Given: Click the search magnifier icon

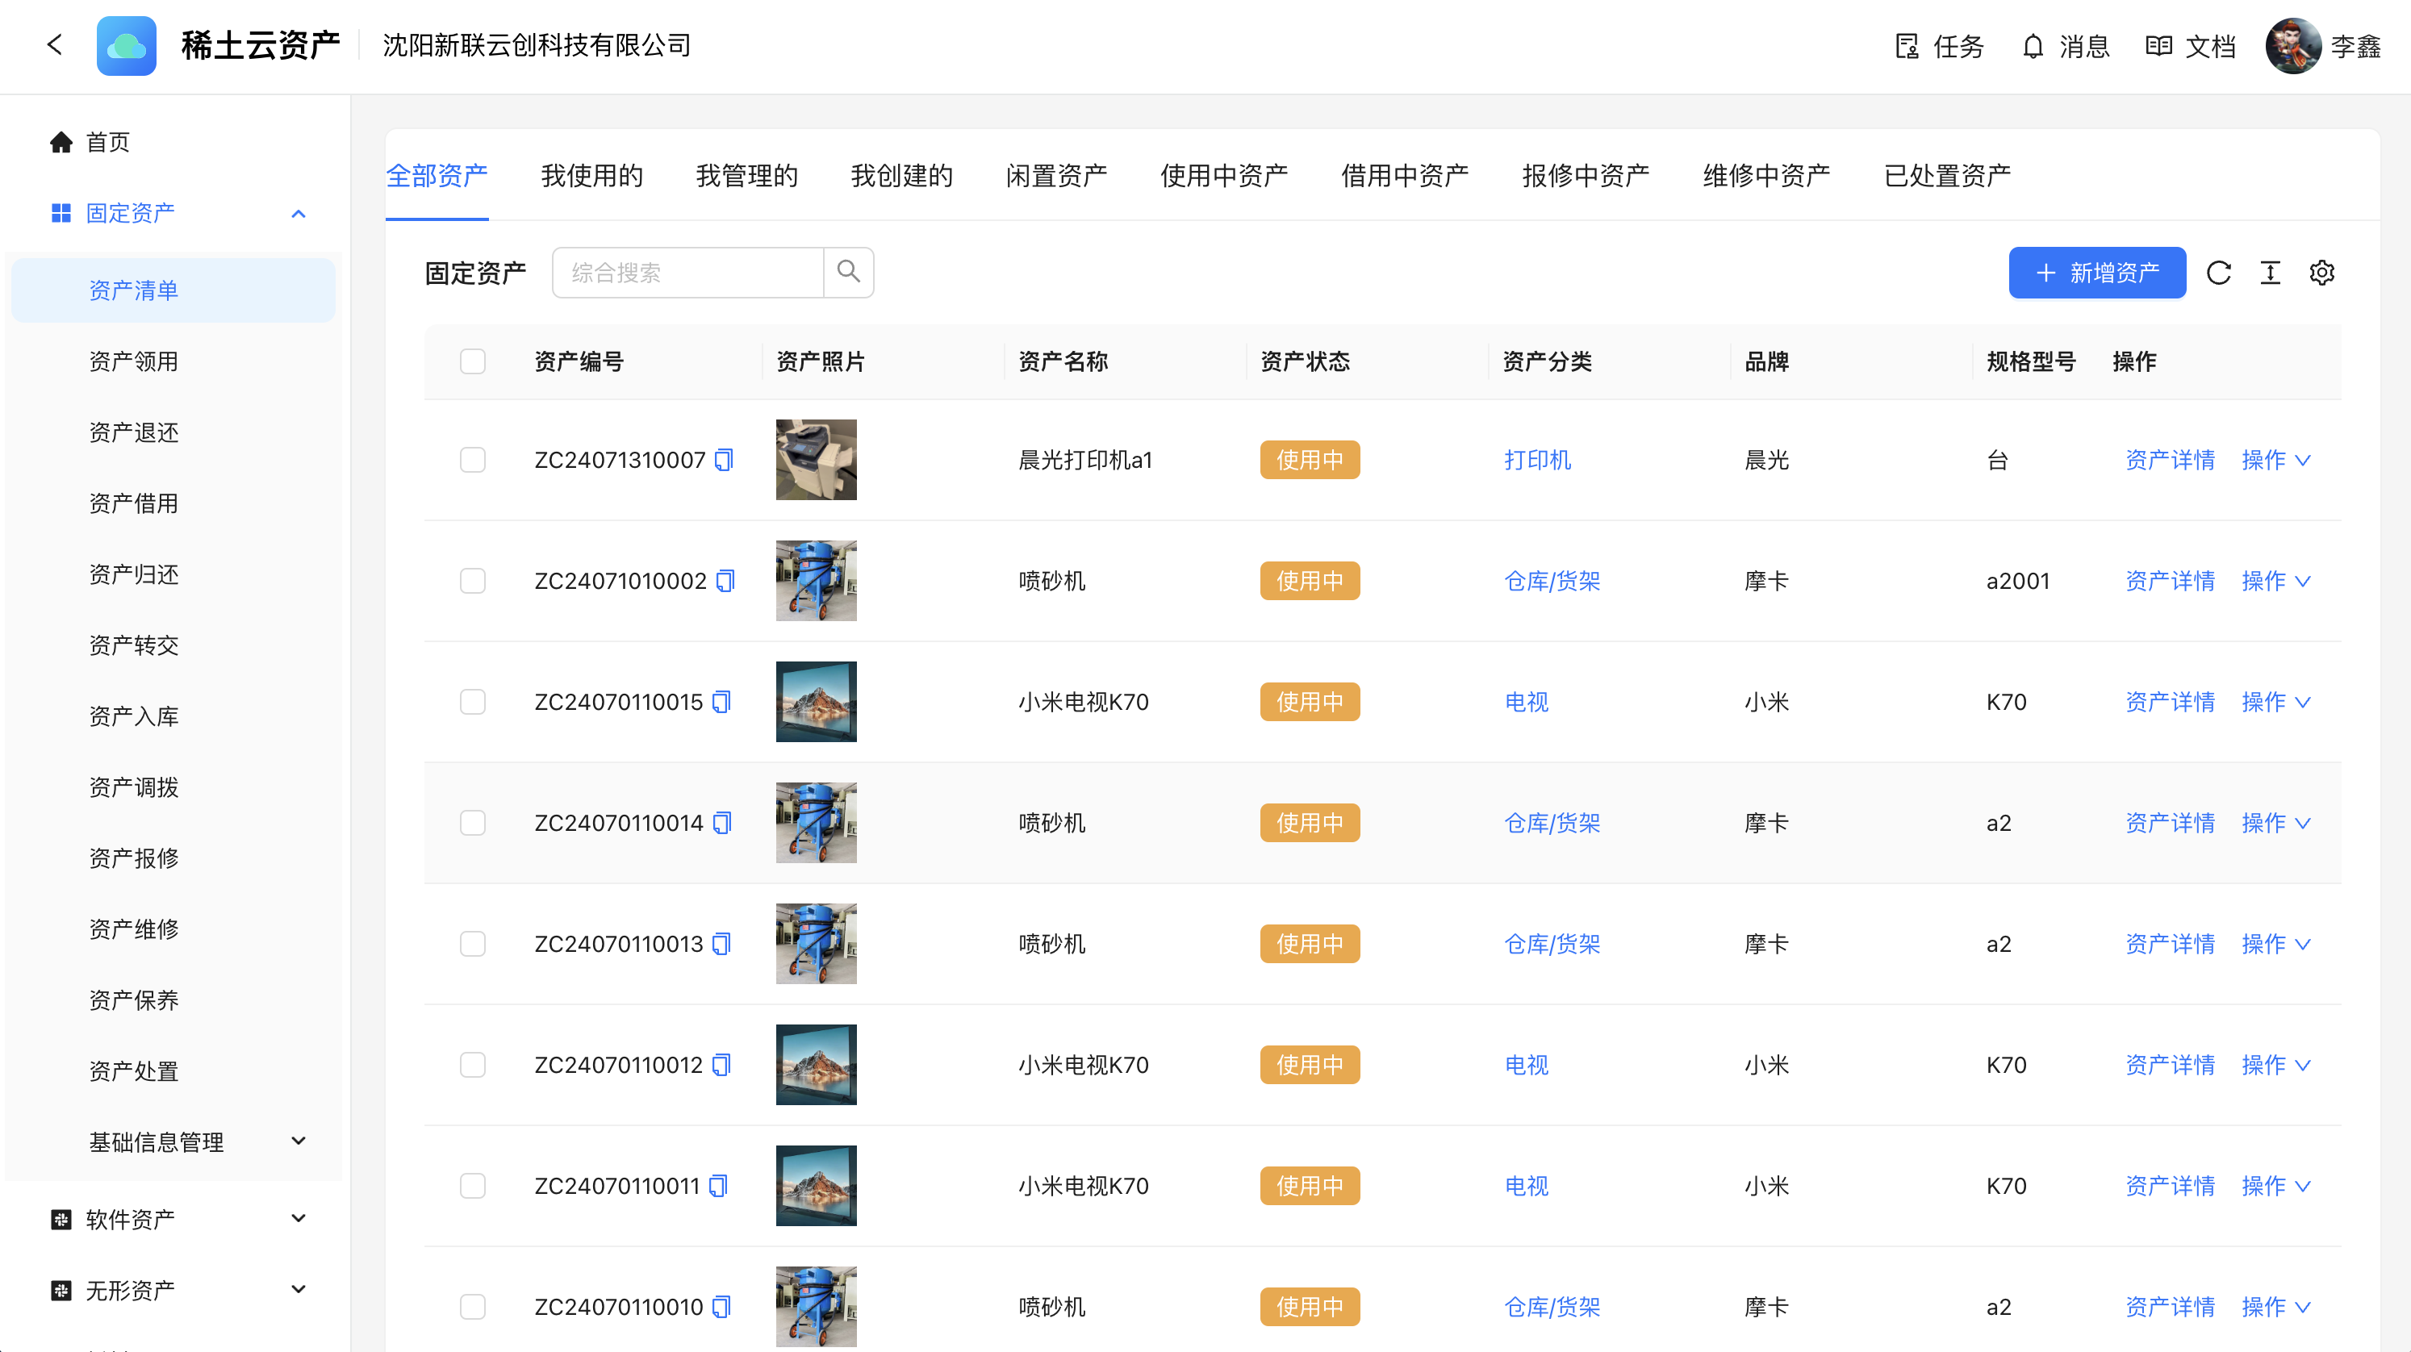Looking at the screenshot, I should [848, 273].
